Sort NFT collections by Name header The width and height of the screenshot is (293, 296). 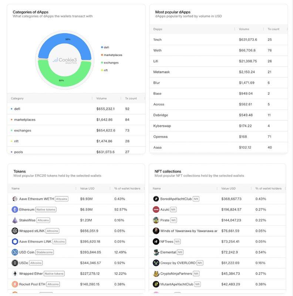157,188
